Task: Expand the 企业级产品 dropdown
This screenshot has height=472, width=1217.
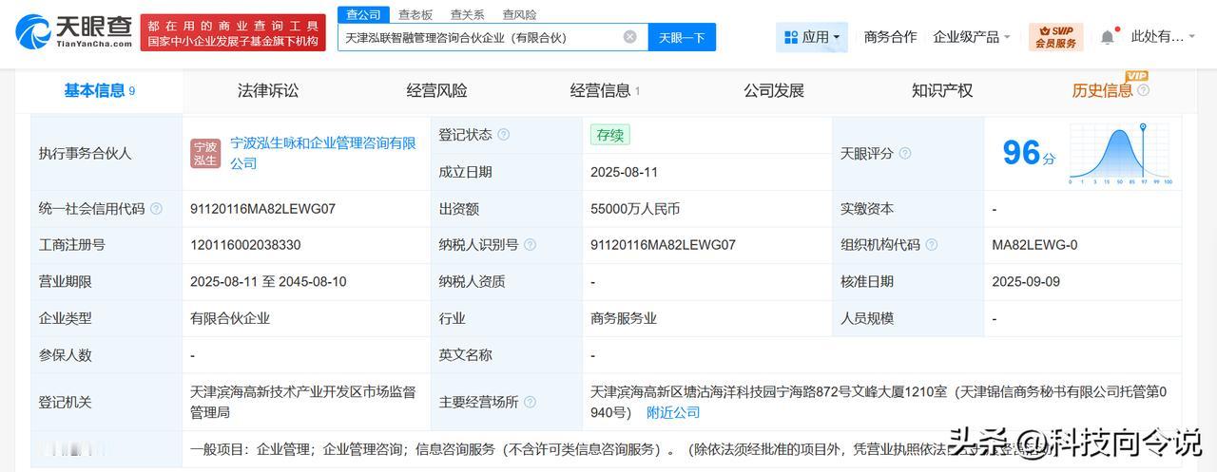Action: [972, 37]
